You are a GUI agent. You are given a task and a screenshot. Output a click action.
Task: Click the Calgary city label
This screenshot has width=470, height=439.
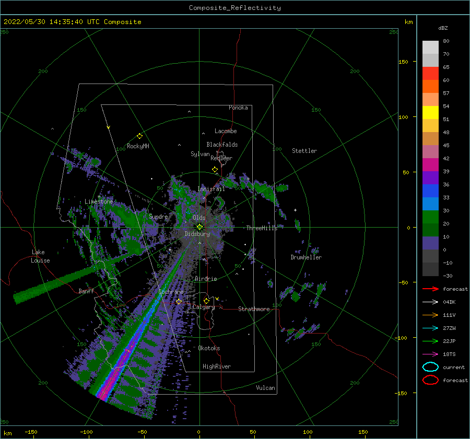(x=204, y=307)
